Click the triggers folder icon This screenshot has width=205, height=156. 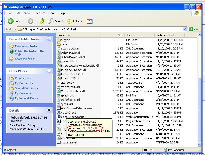[59, 40]
